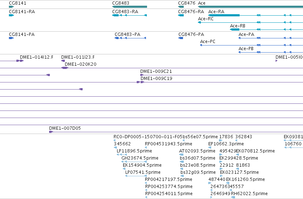Select the CG8483-PA protein label

point(127,34)
